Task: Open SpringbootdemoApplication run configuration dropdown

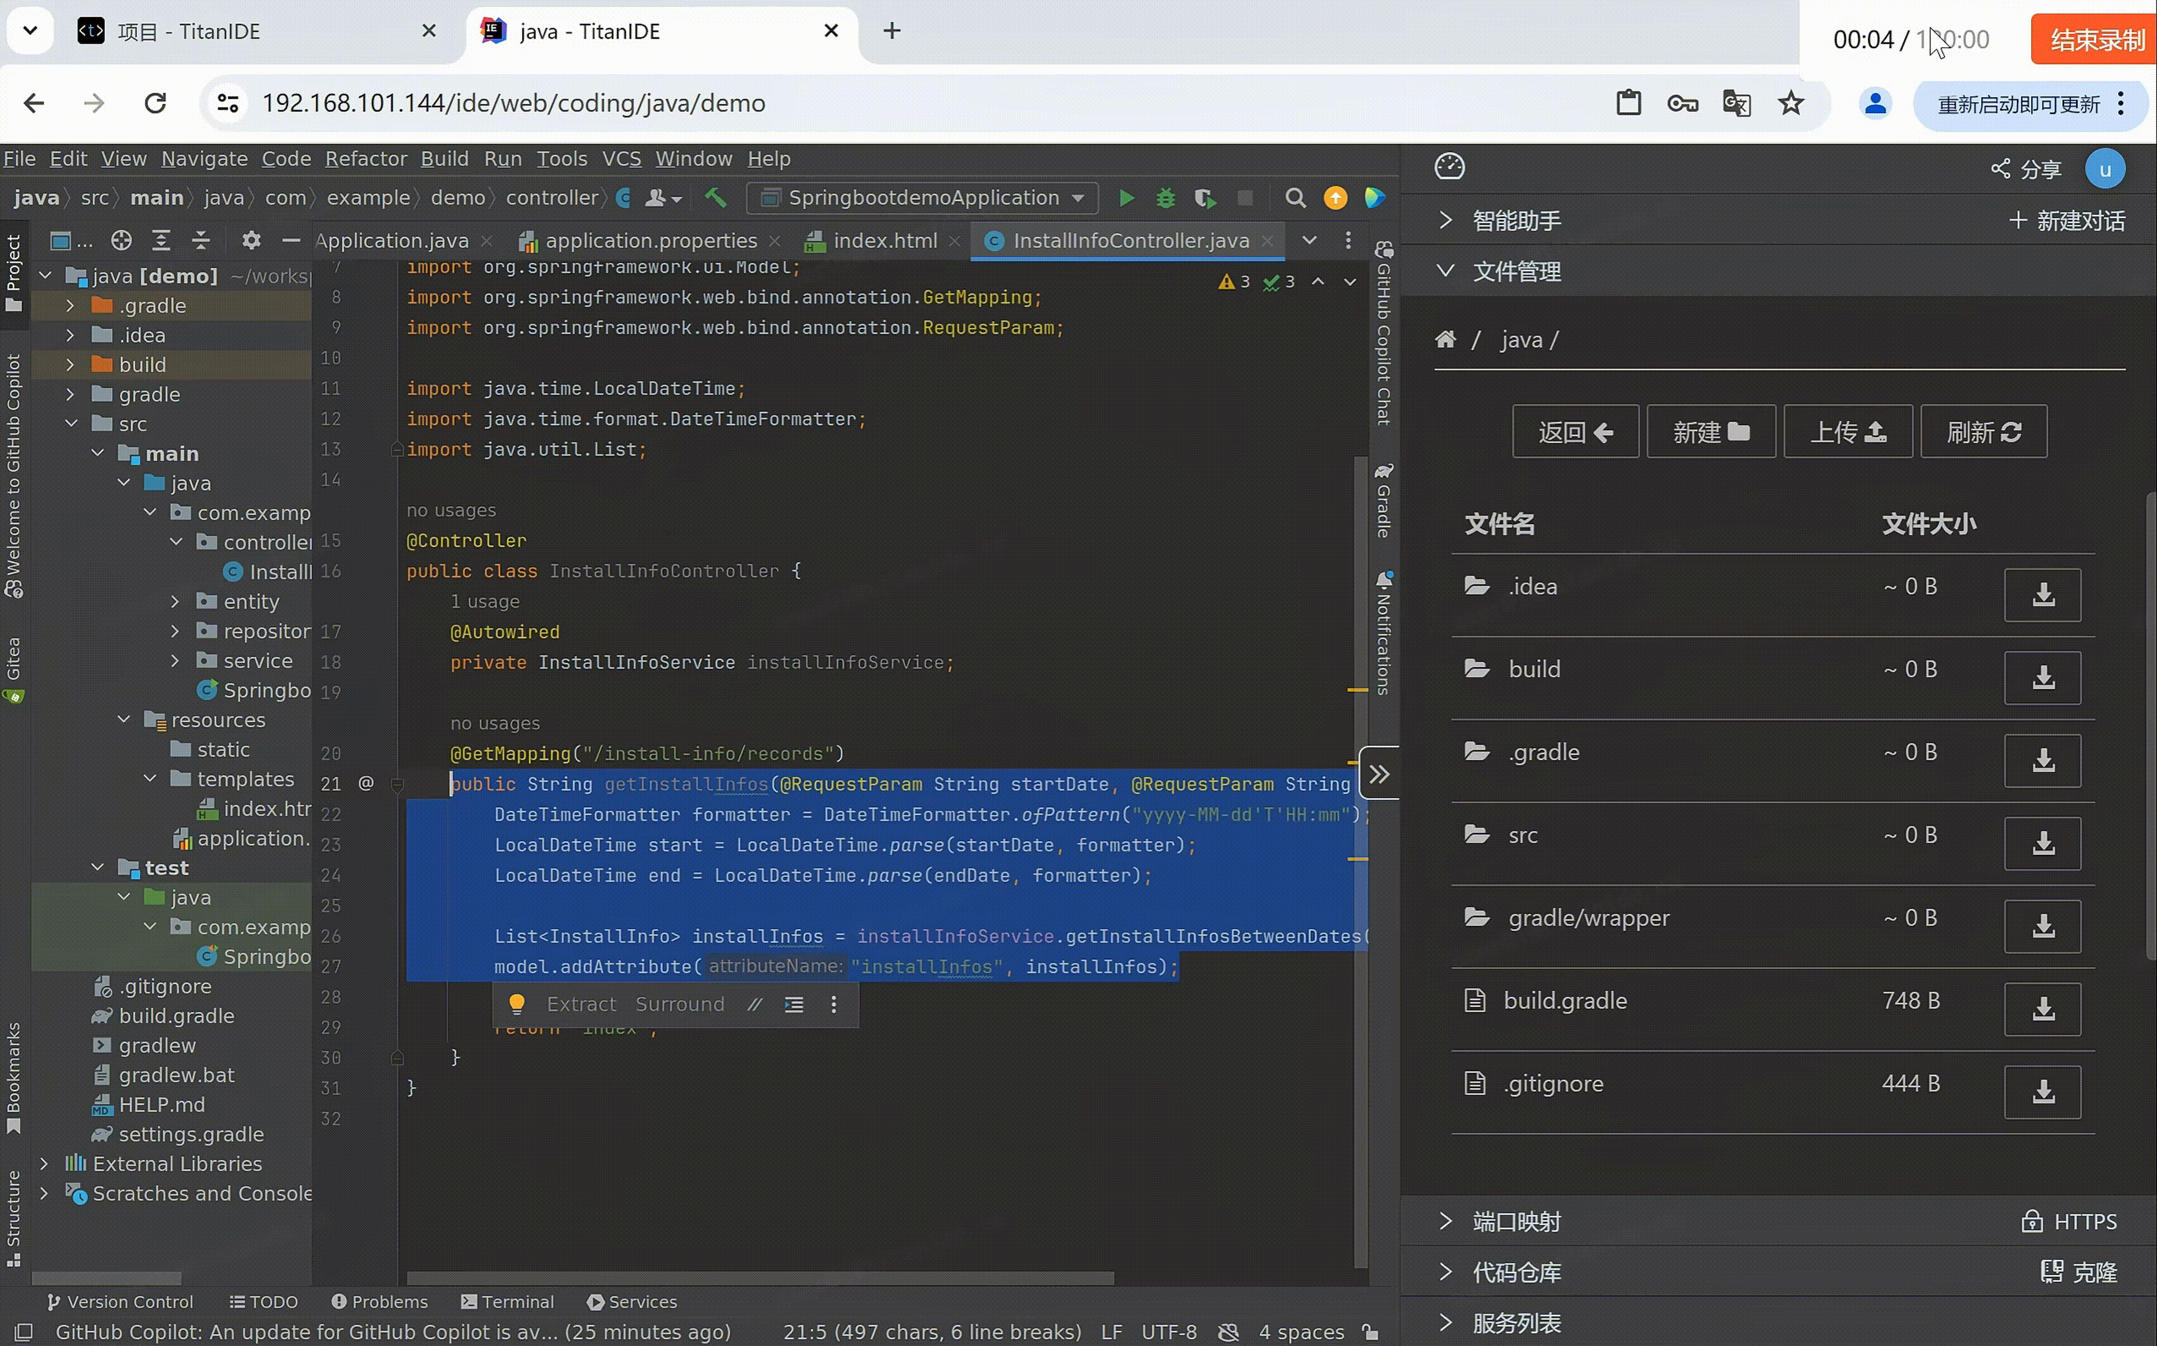Action: pyautogui.click(x=923, y=198)
